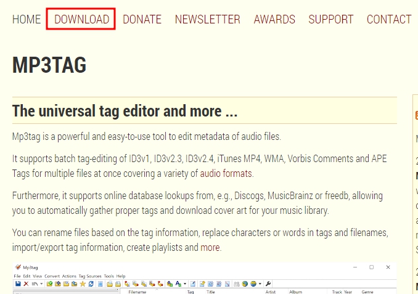Click the MP3TAG site title
This screenshot has height=294, width=418.
pos(49,65)
